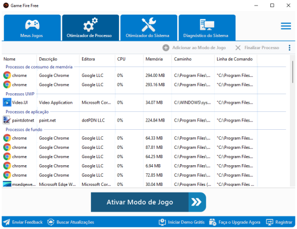Click Faça o Upgrade Agora
This screenshot has width=297, height=229.
[234, 222]
